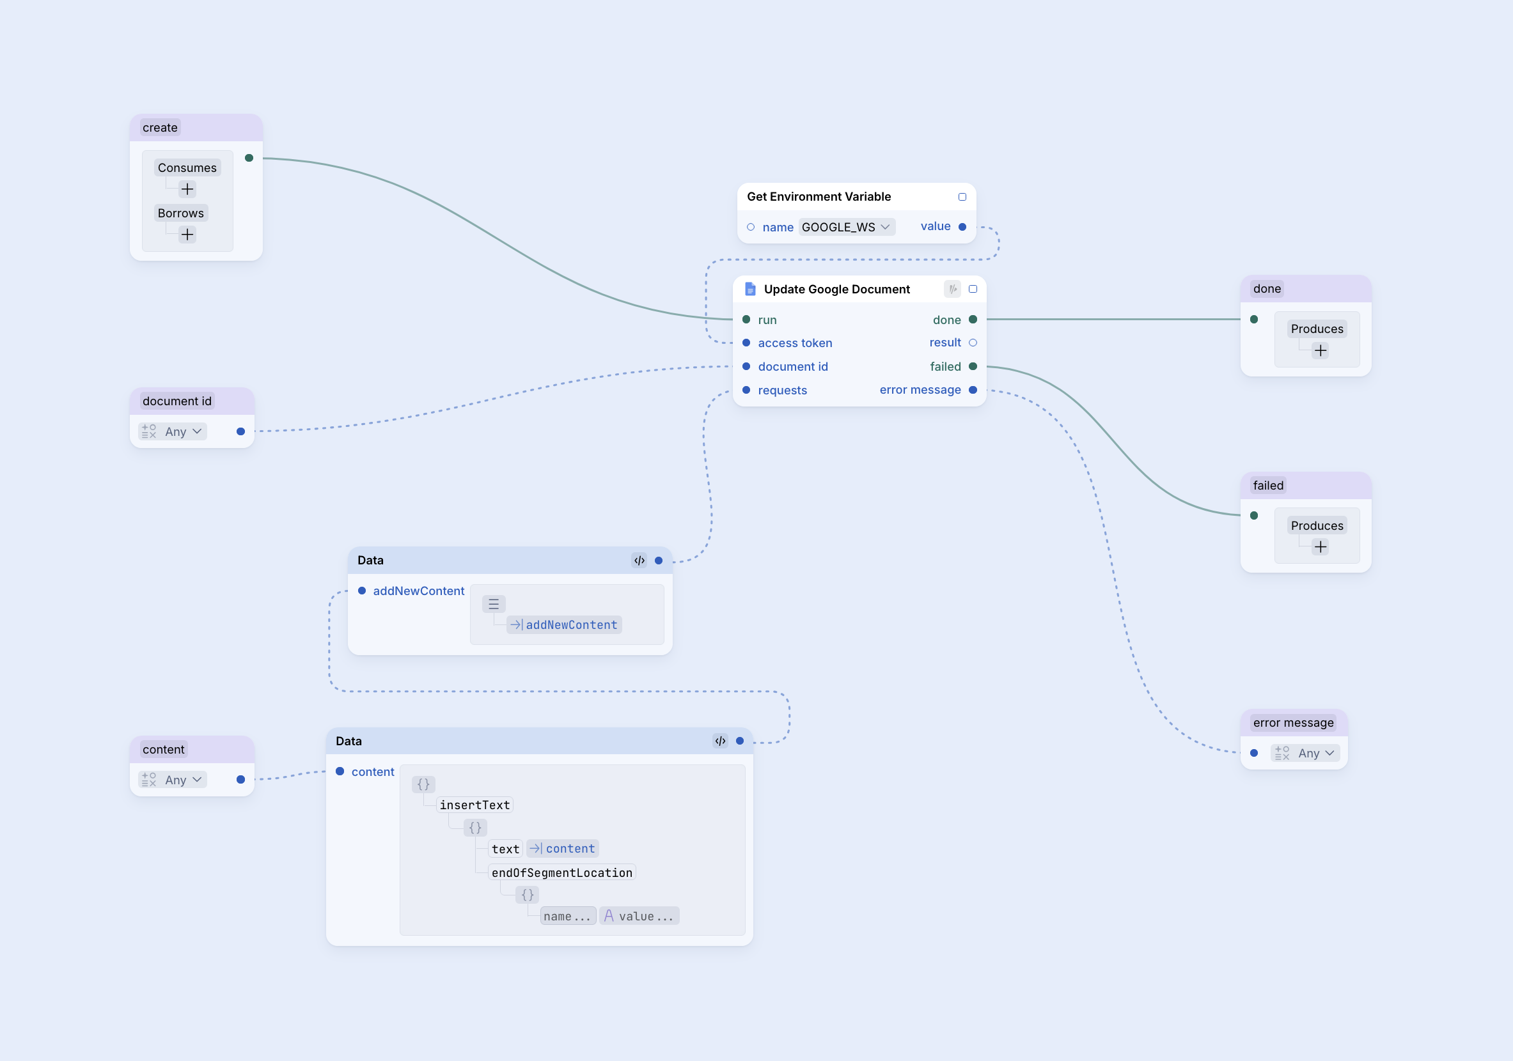Viewport: 1513px width, 1061px height.
Task: Click the run input port
Action: (746, 320)
